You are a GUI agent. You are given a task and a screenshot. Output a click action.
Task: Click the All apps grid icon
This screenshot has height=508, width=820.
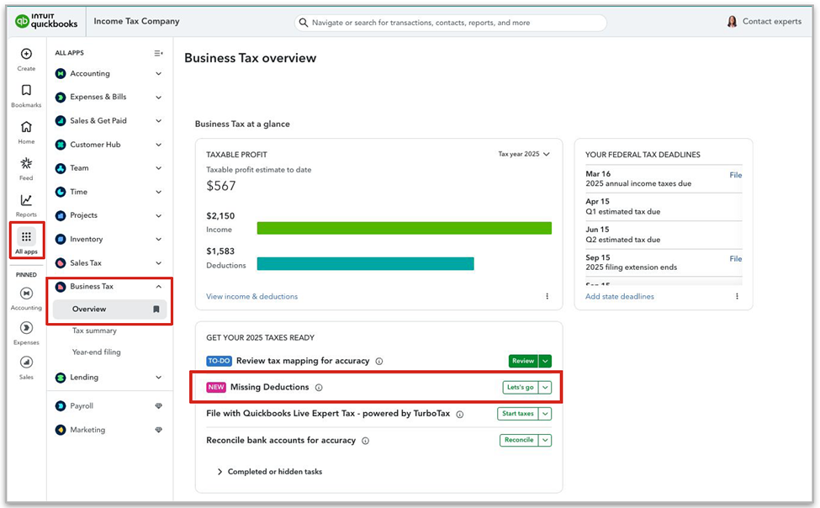pyautogui.click(x=26, y=237)
